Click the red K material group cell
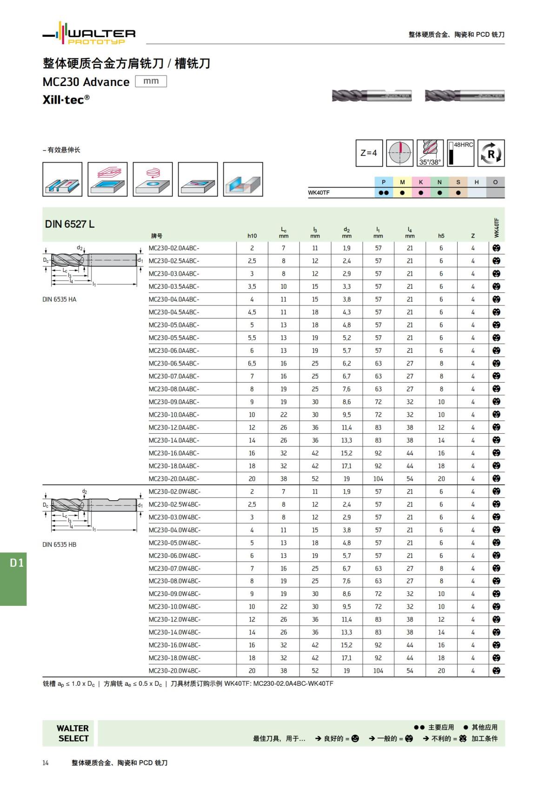The width and height of the screenshot is (558, 789). tap(421, 182)
